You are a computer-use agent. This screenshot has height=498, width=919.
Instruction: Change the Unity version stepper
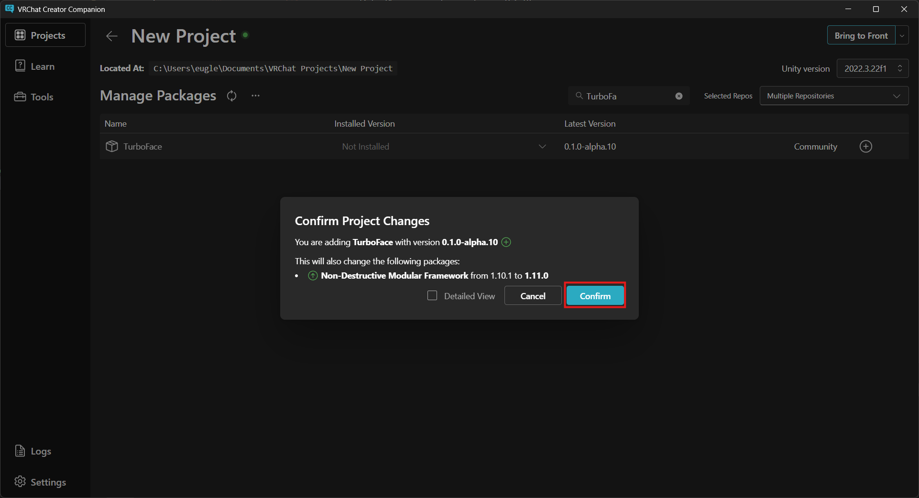[x=900, y=68]
